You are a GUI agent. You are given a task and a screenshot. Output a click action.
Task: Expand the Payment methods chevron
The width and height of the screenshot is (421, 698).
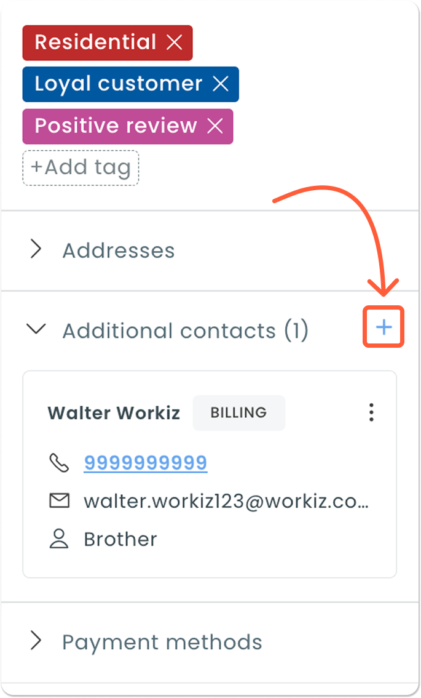coord(36,641)
